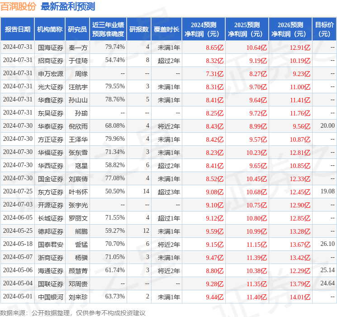Click 2024 forecast 7.31亿
337x317 pixels.
(215, 74)
